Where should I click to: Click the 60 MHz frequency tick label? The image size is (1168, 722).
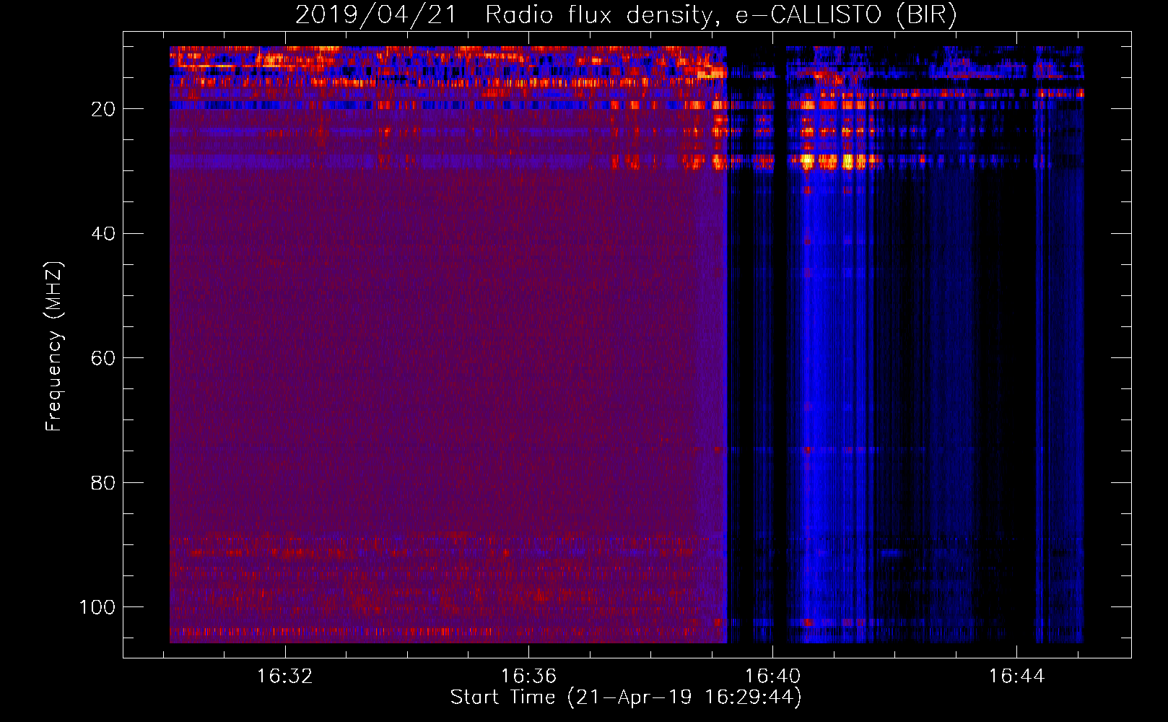click(x=103, y=358)
